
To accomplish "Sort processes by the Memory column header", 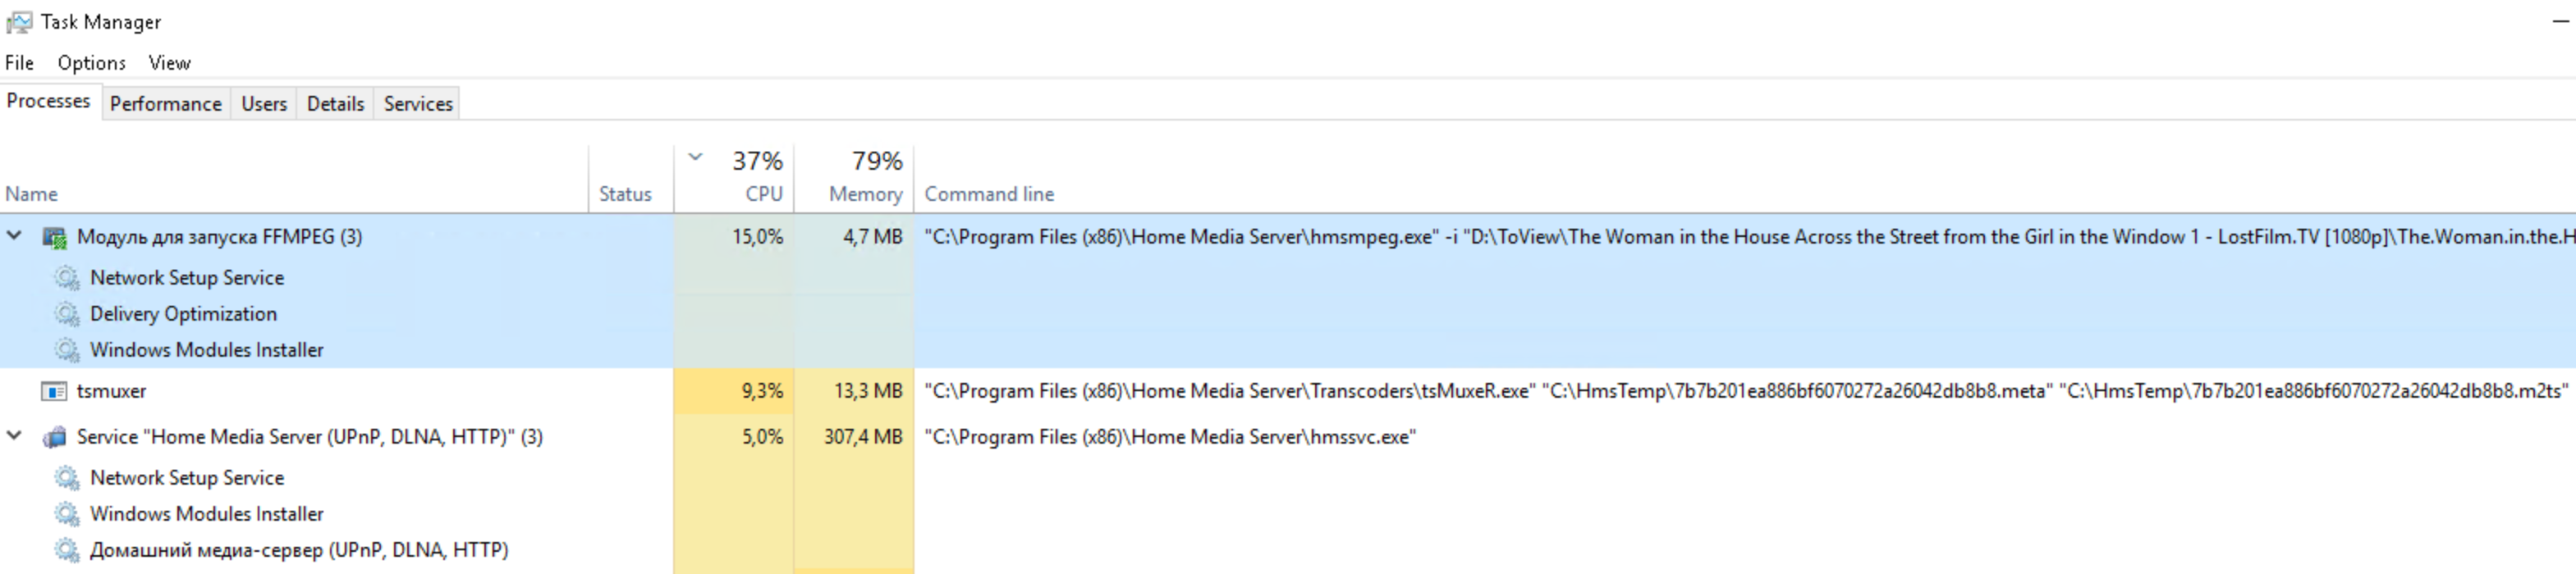I will point(864,194).
